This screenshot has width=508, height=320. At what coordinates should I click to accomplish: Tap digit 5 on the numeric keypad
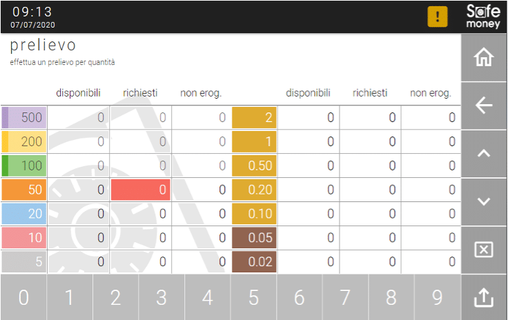(x=254, y=297)
